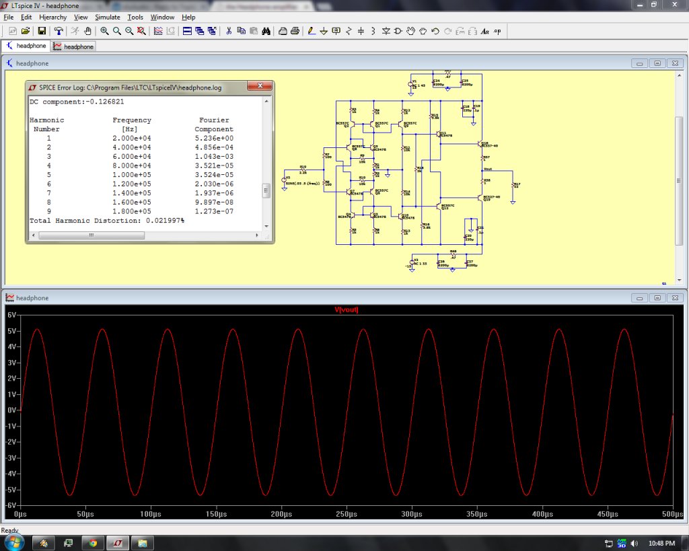The width and height of the screenshot is (689, 551).
Task: Click the Zoom Out magnifier icon
Action: [x=129, y=31]
